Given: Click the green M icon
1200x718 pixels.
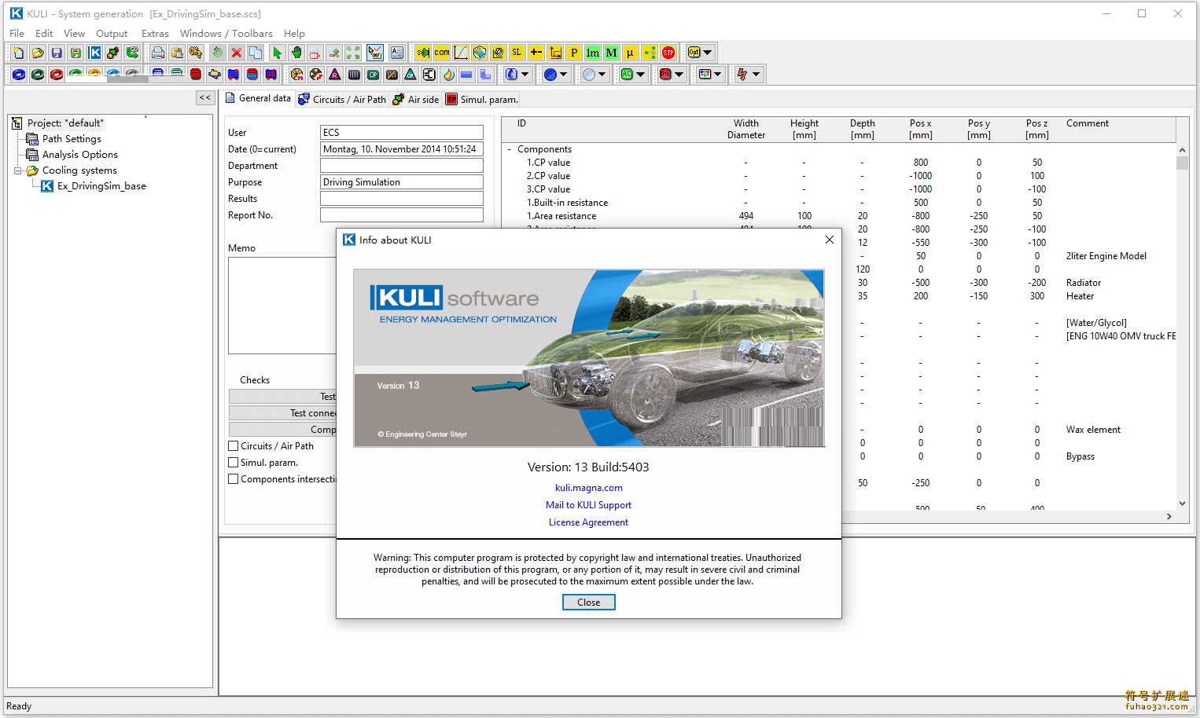Looking at the screenshot, I should point(611,53).
